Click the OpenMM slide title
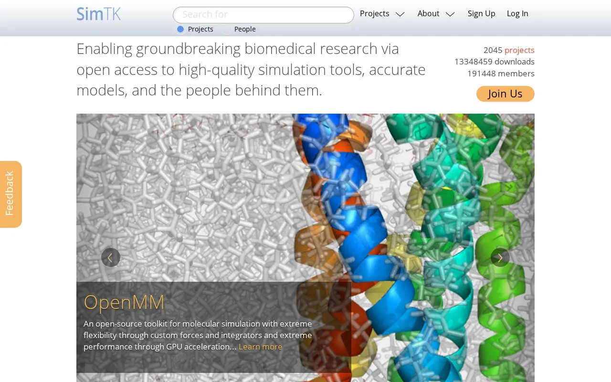 pyautogui.click(x=124, y=302)
